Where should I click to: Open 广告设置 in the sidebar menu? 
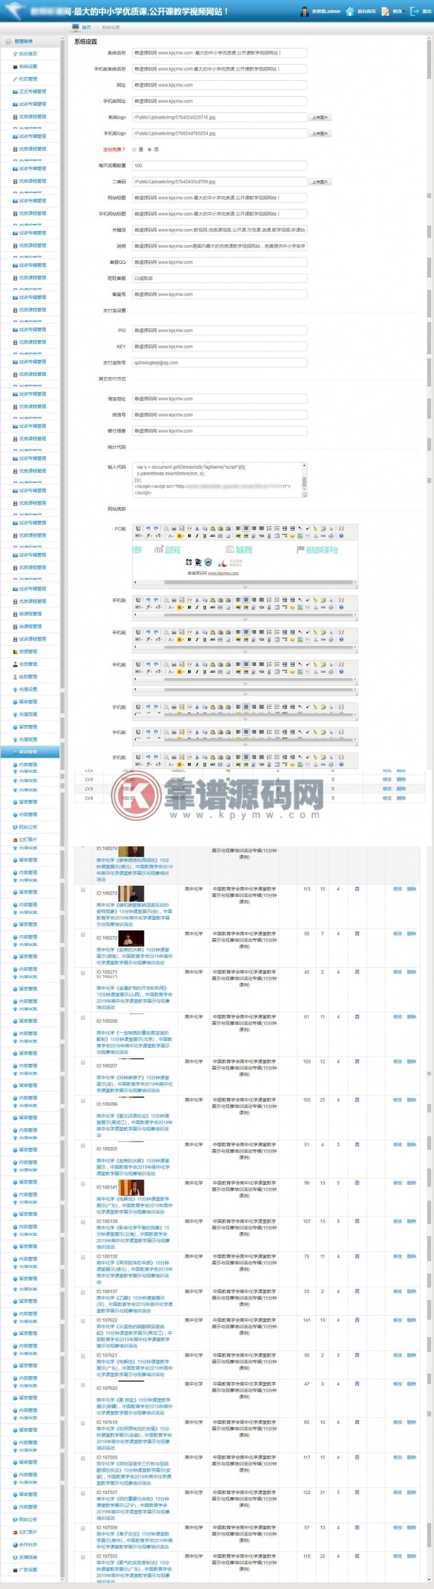tap(27, 1570)
